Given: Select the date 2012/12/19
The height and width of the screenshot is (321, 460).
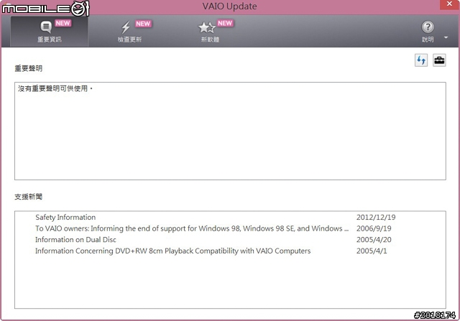Looking at the screenshot, I should (376, 217).
